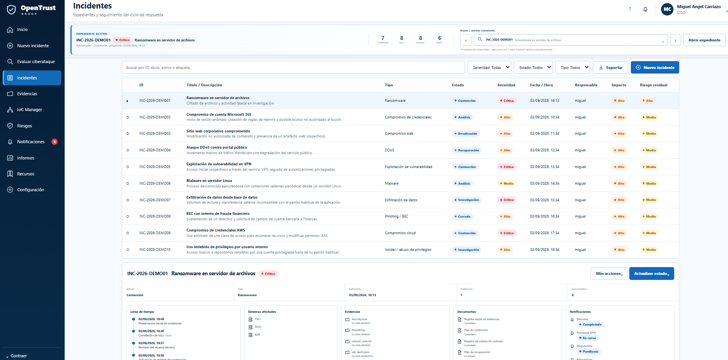This screenshot has height=360, width=728.
Task: Open Riesgos in sidebar
Action: click(32, 126)
